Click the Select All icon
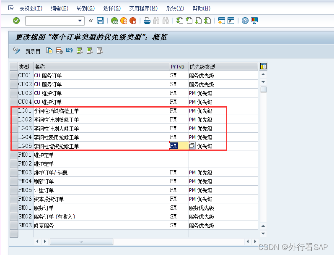 80,51
